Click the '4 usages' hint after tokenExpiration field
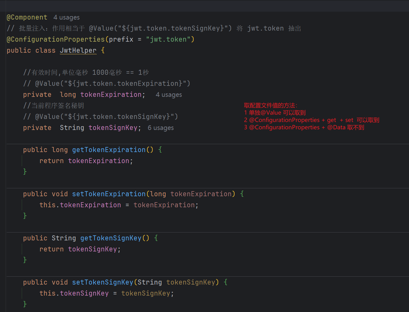Viewport: 409px width, 312px height. click(x=169, y=95)
